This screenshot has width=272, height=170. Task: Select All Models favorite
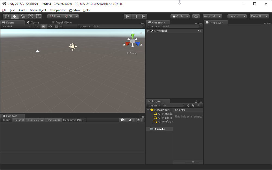[x=163, y=118]
